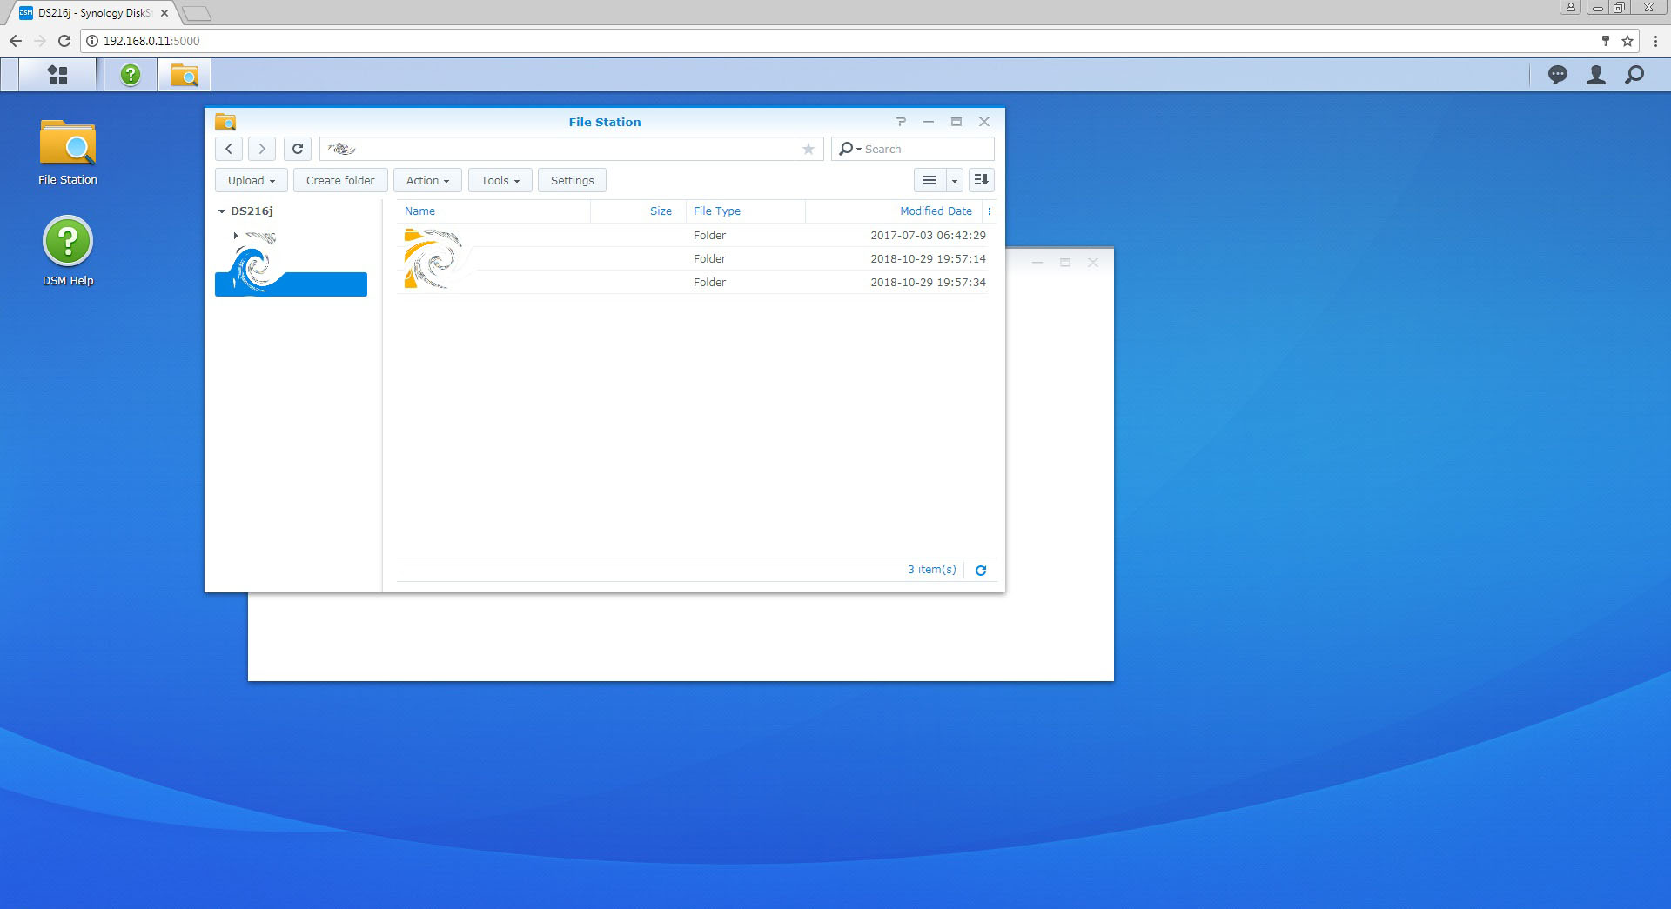Open the File Station search options magnifier
The image size is (1671, 909).
[x=848, y=149]
